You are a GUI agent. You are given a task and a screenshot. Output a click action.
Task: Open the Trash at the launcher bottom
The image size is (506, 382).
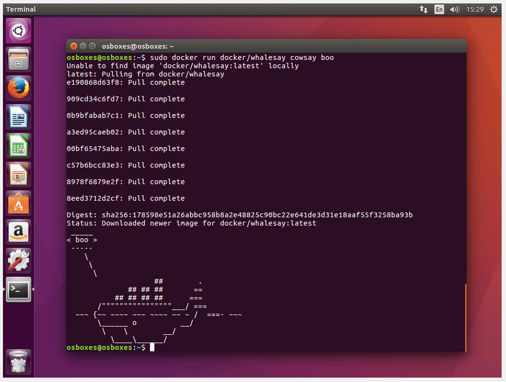(19, 362)
